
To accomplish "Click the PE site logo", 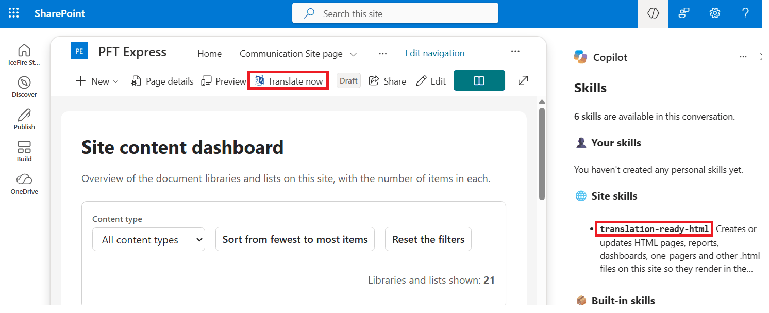I will coord(79,51).
